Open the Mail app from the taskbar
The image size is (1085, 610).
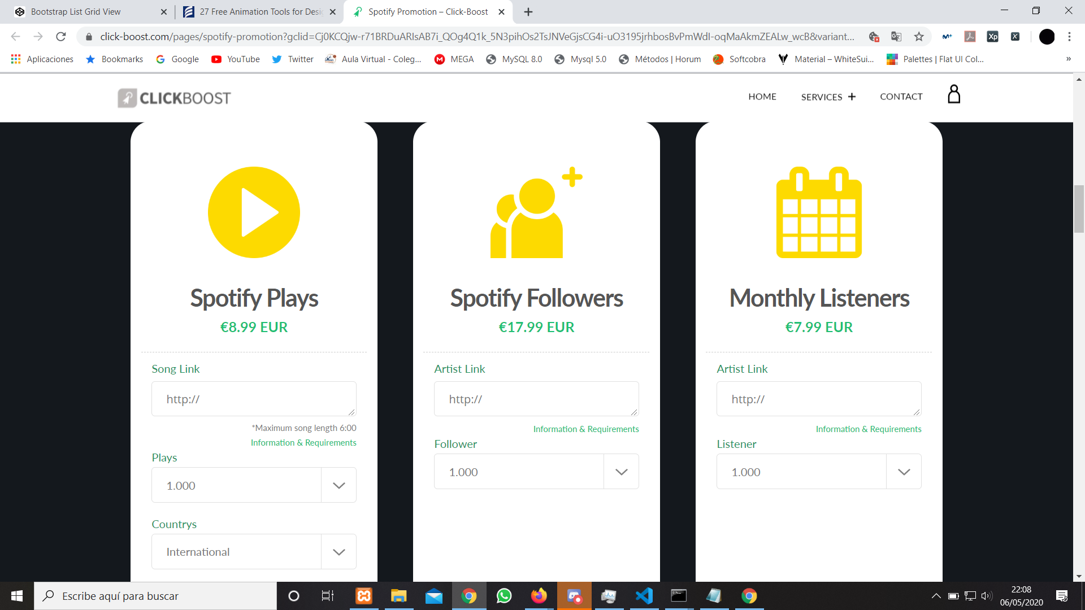tap(434, 596)
